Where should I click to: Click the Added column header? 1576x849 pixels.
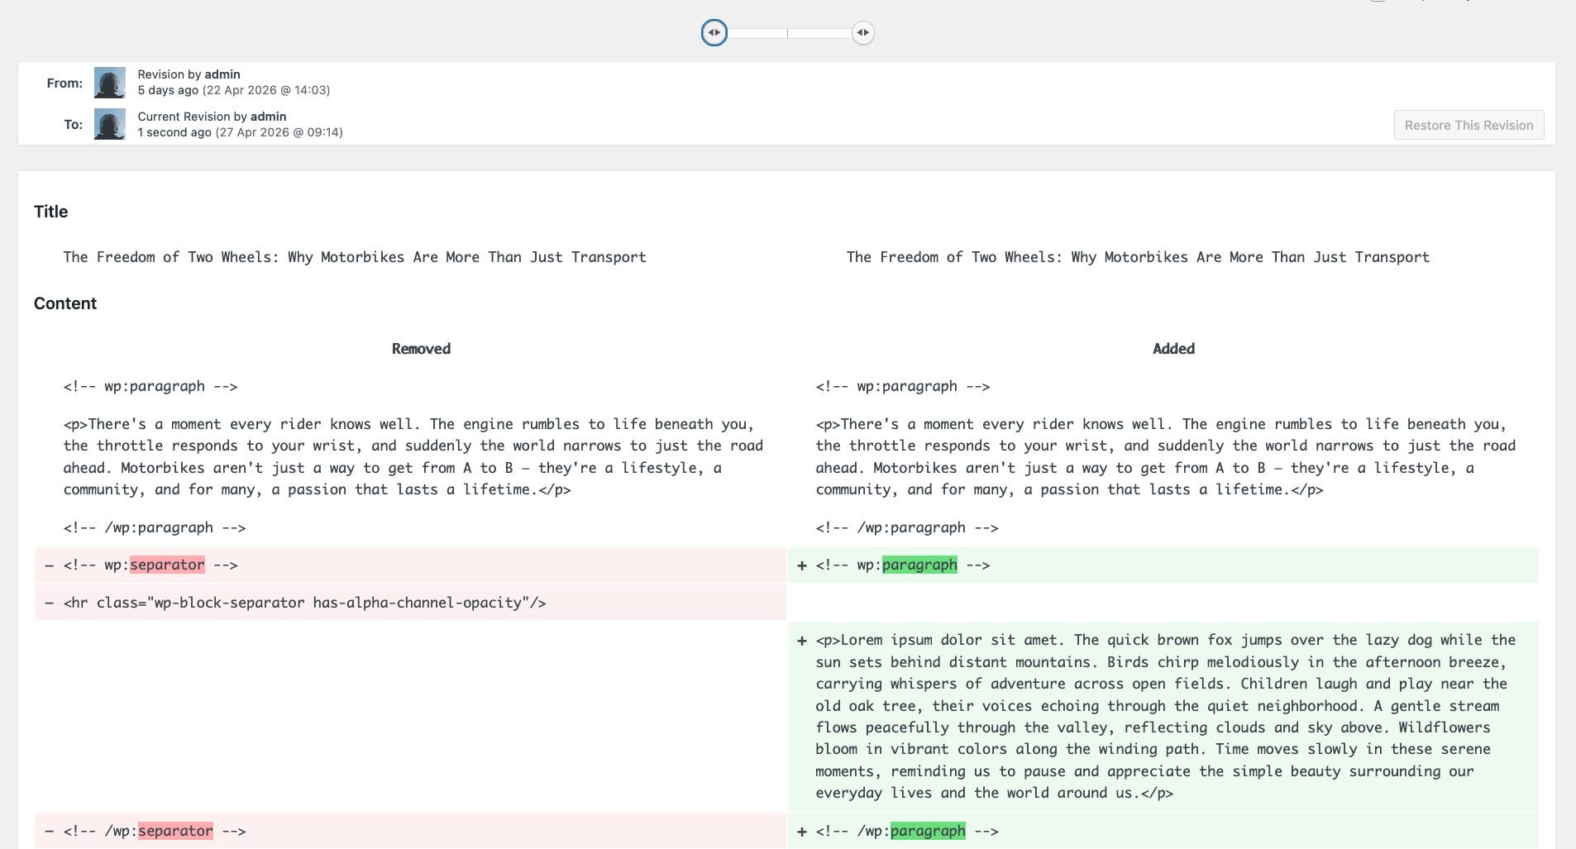click(1173, 349)
